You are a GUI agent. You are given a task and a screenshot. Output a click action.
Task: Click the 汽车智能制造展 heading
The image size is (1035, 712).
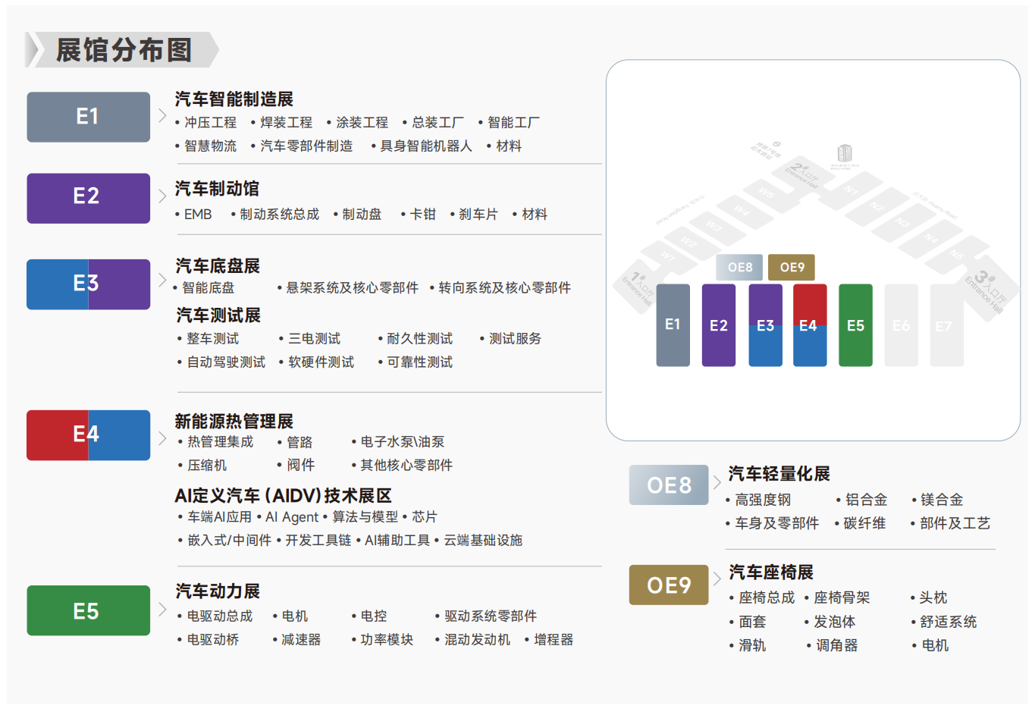pyautogui.click(x=234, y=99)
